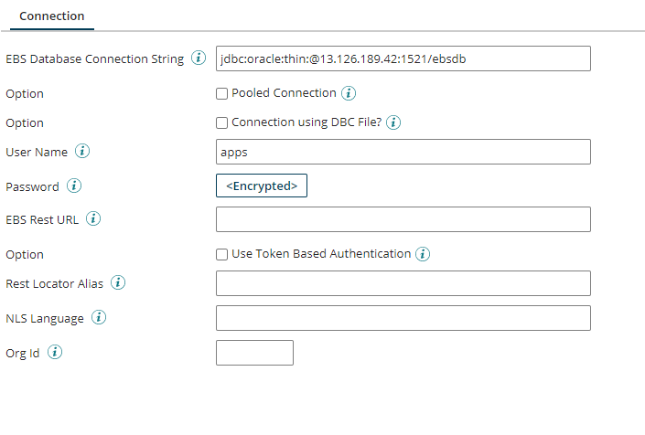Open the NLS Language info icon
This screenshot has width=645, height=435.
click(x=99, y=317)
